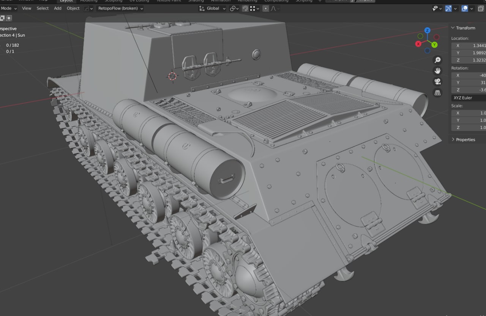Open the snapping elements dropdown
The width and height of the screenshot is (486, 316).
tap(255, 8)
